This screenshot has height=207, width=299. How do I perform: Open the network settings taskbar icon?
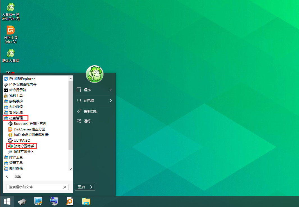[38, 201]
